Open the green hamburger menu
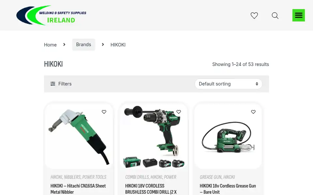Screen dimensions: 313x195 pyautogui.click(x=299, y=15)
